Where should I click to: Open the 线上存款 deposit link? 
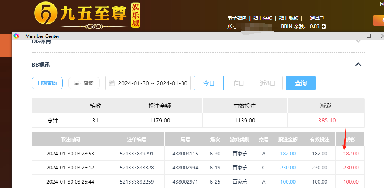click(262, 18)
